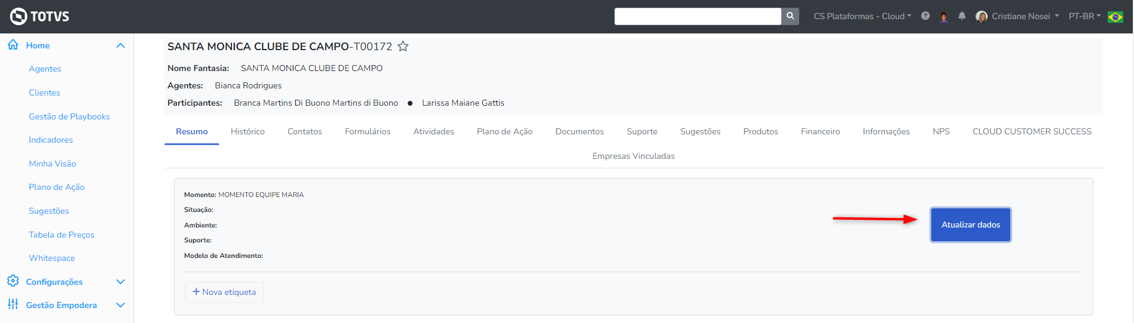Image resolution: width=1134 pixels, height=323 pixels.
Task: Click the Brazil flag icon
Action: [x=1115, y=17]
